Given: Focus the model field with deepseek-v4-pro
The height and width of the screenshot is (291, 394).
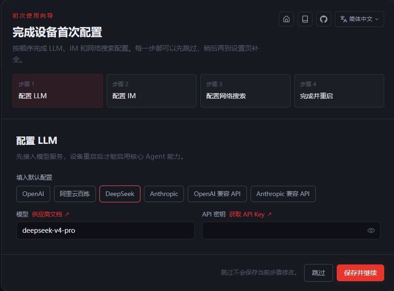Looking at the screenshot, I should click(105, 230).
